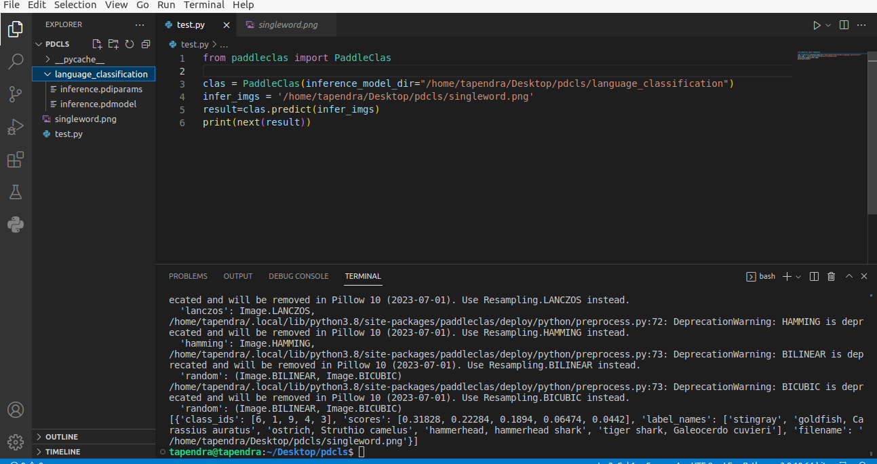Screen dimensions: 877x464
Task: Split the terminal
Action: pyautogui.click(x=814, y=276)
